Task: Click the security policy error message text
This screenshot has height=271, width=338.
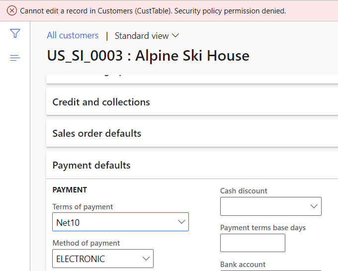Action: tap(153, 11)
